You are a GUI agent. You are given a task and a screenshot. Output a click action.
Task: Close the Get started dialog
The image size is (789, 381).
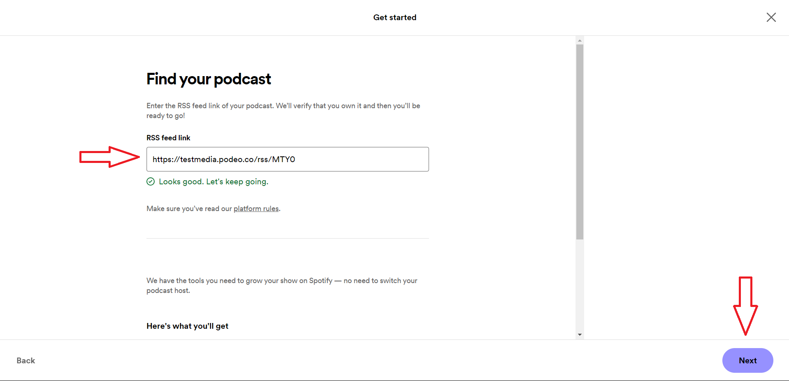771,17
